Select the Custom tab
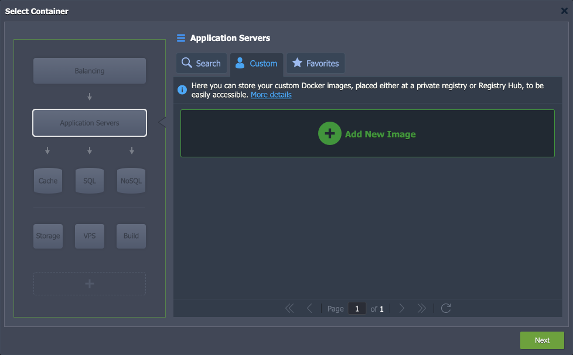 click(x=257, y=64)
